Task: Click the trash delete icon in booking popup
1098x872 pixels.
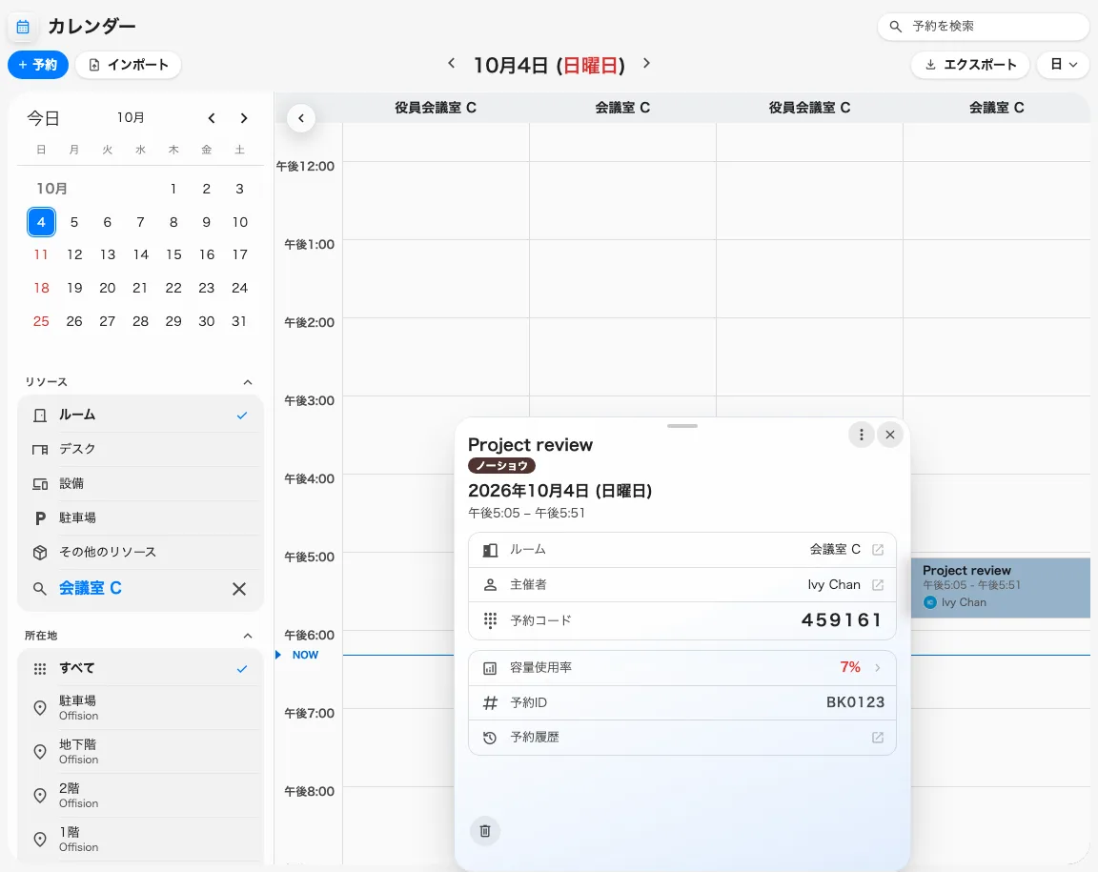Action: click(484, 831)
